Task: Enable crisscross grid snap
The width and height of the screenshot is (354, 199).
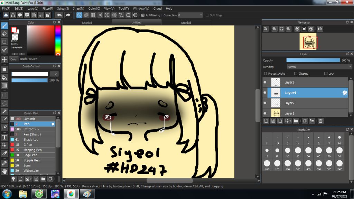Action: pos(93,15)
